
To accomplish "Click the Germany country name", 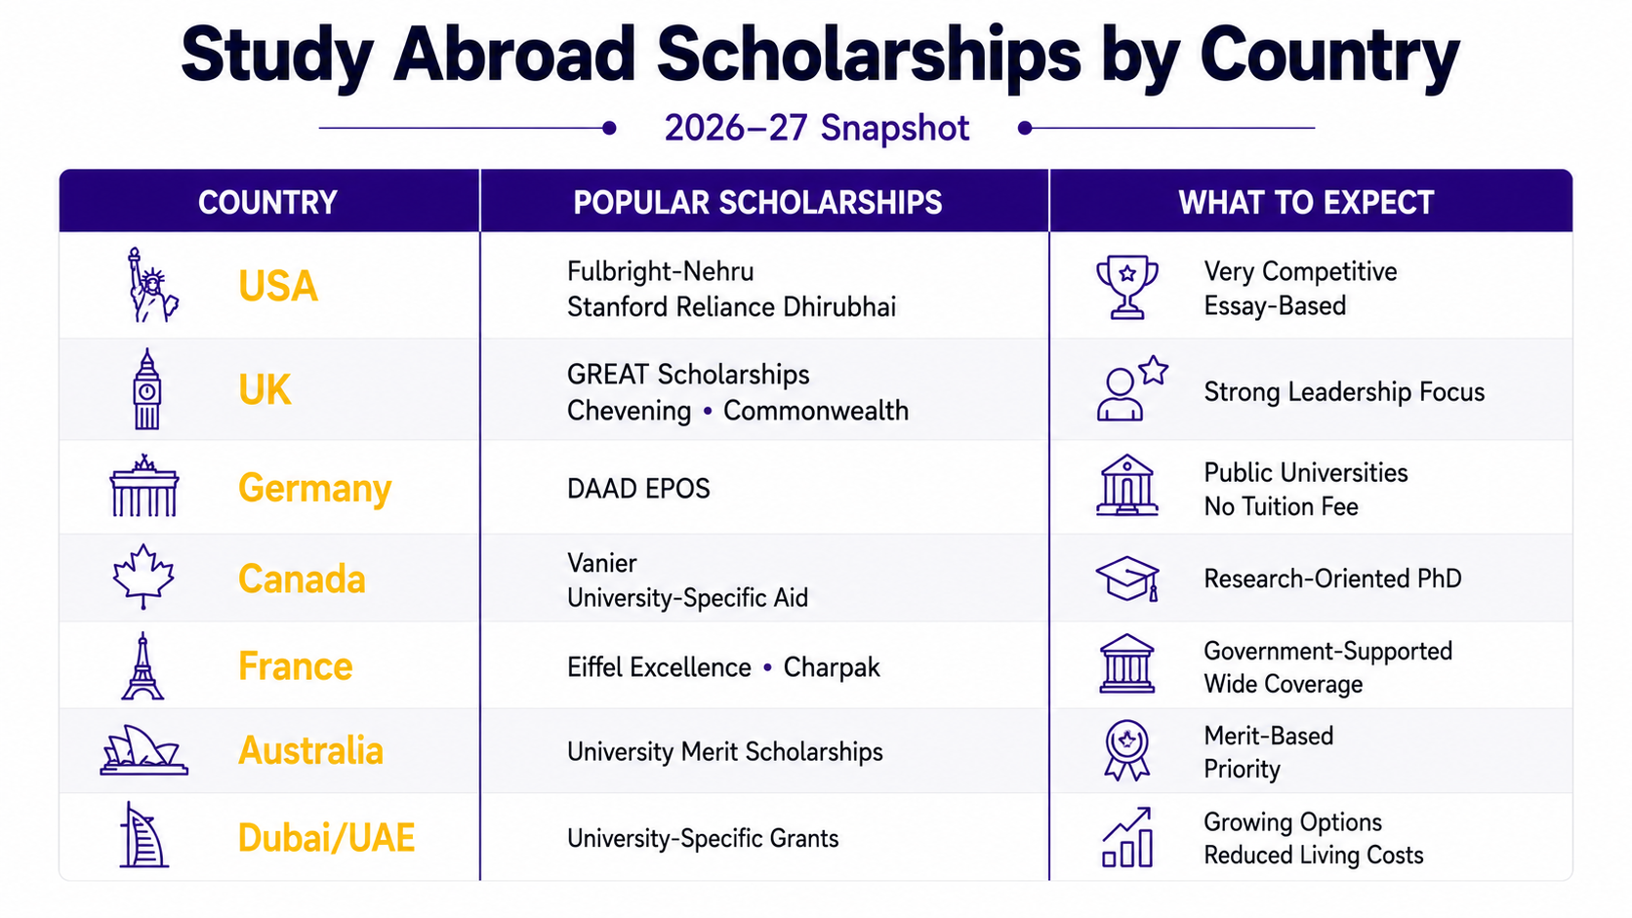I will (314, 488).
